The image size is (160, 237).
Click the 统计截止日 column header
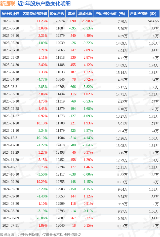(11, 14)
